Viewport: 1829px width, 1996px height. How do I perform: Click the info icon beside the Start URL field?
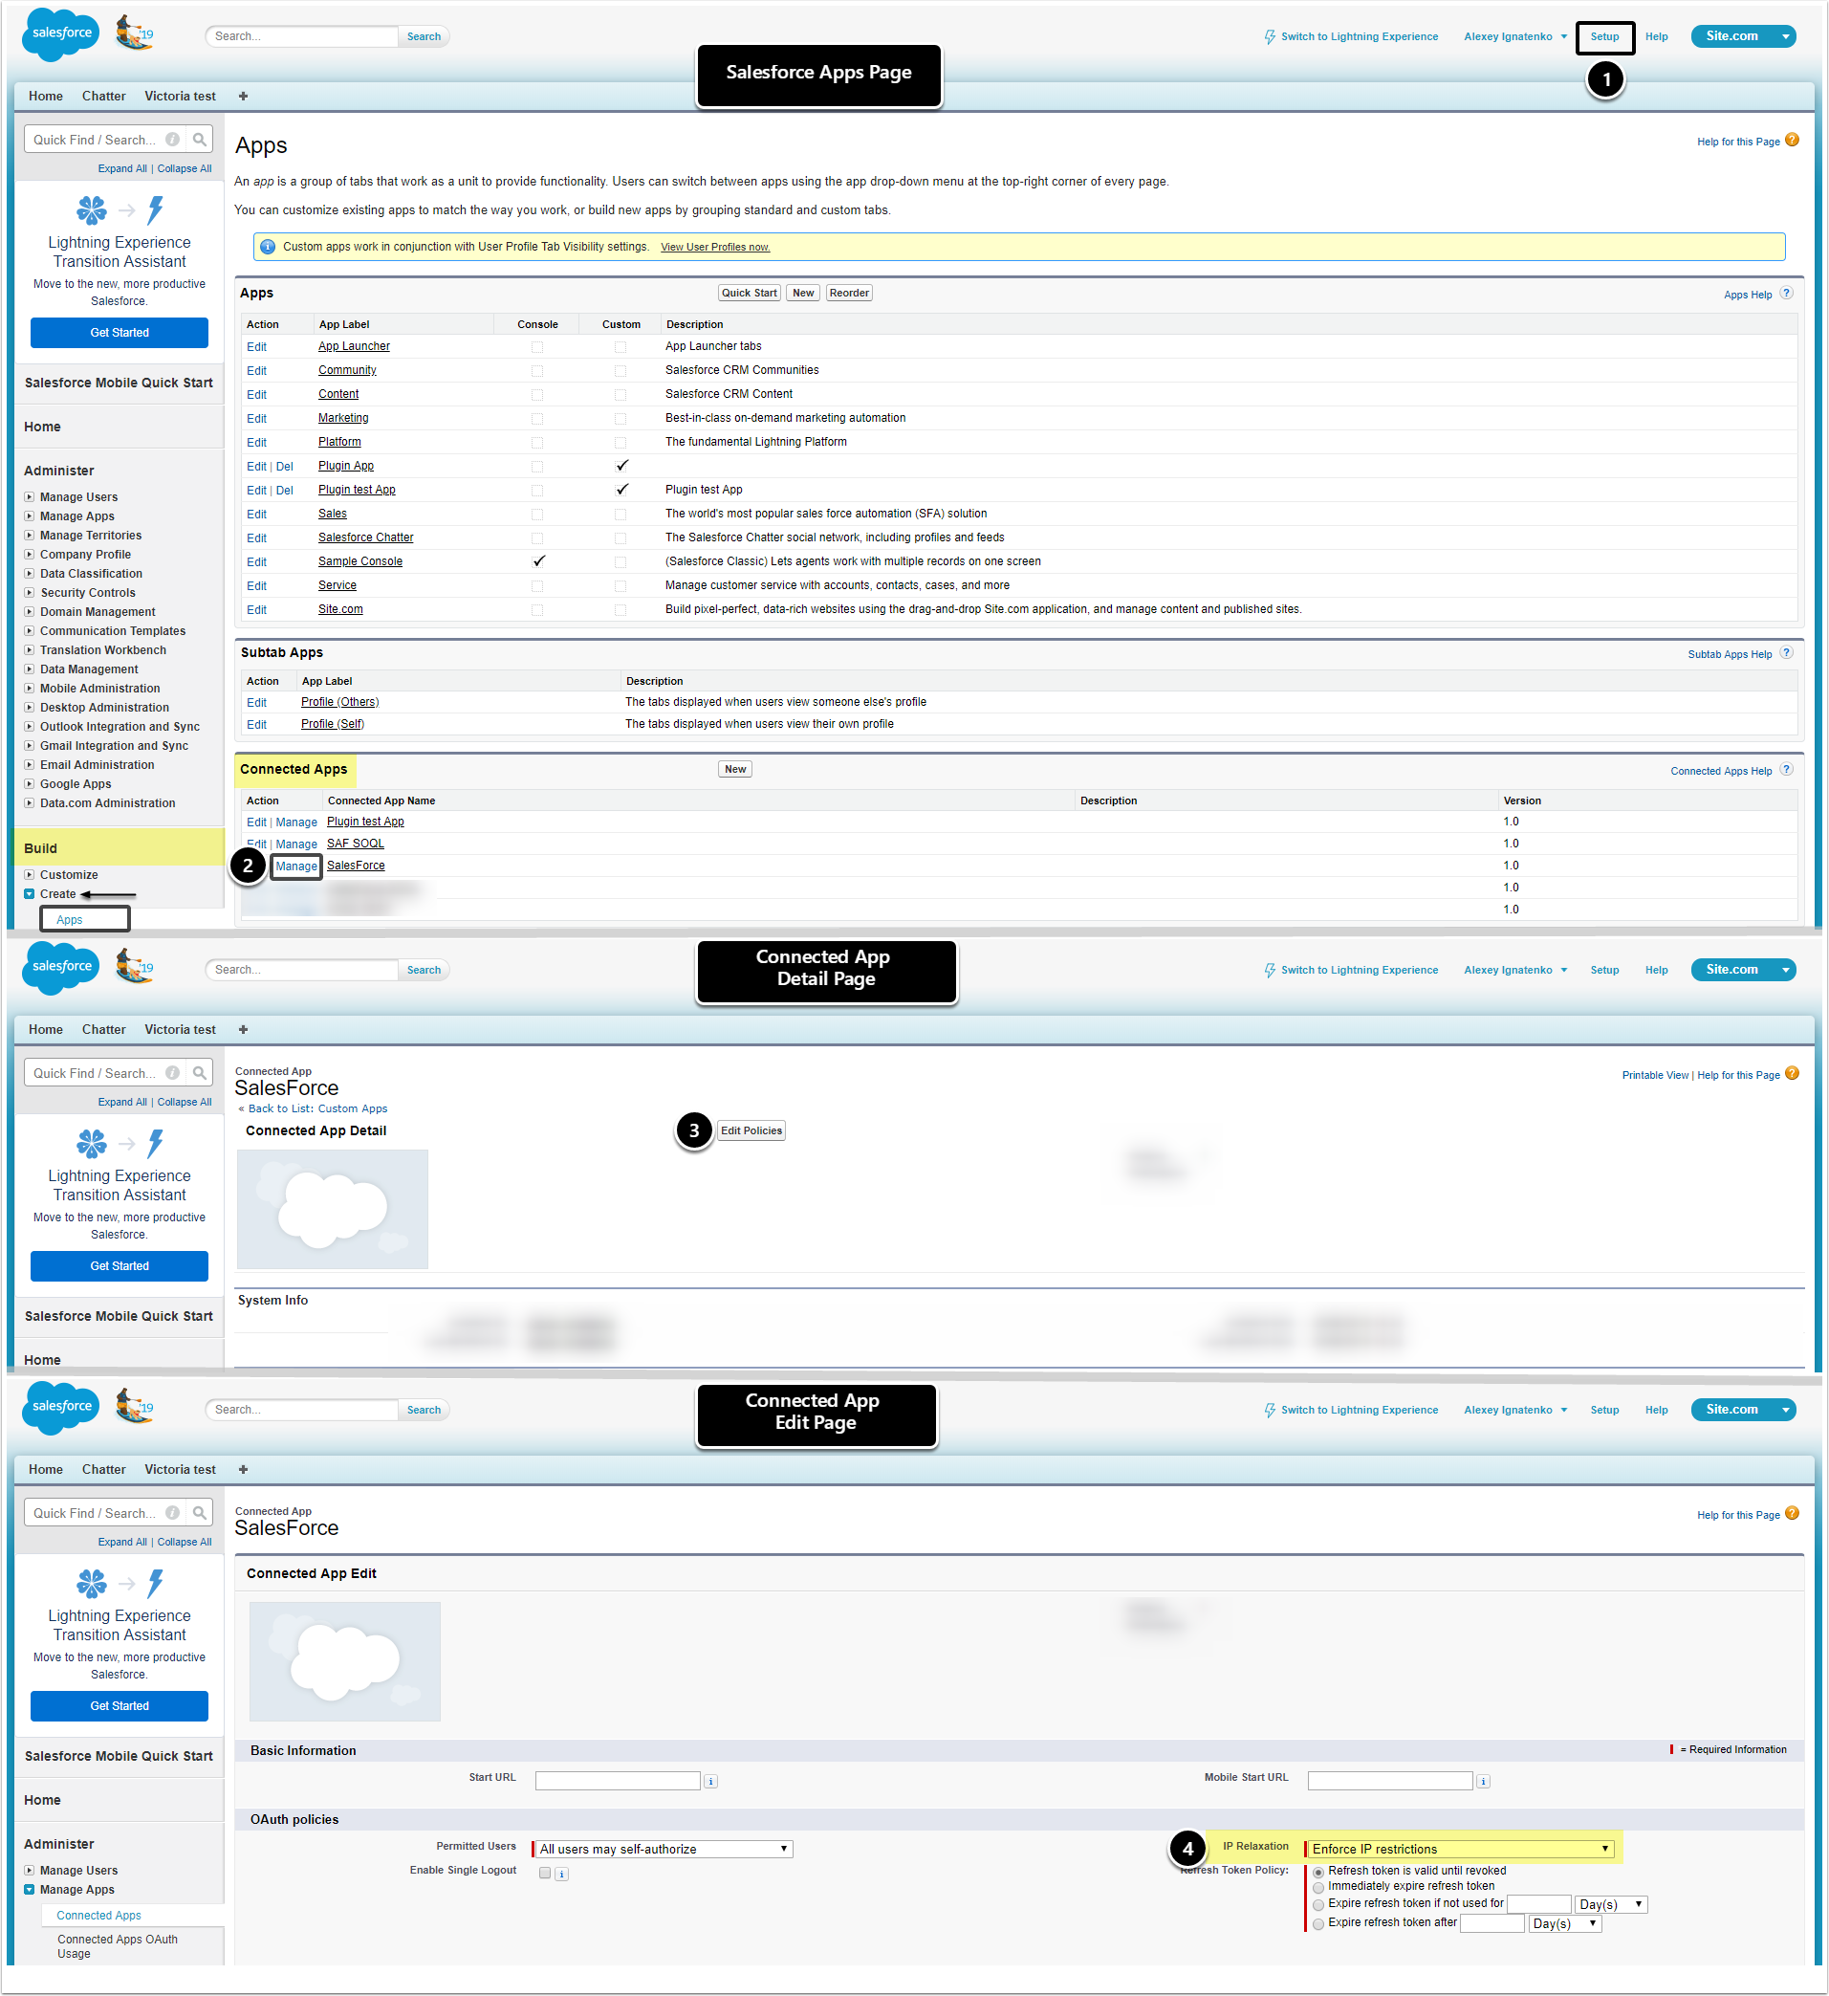click(x=710, y=1781)
